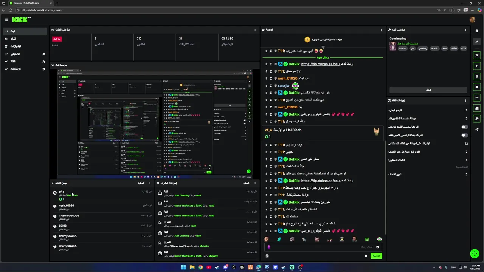Click the purple microphone icon in the chat input
This screenshot has width=484, height=272.
269,247
